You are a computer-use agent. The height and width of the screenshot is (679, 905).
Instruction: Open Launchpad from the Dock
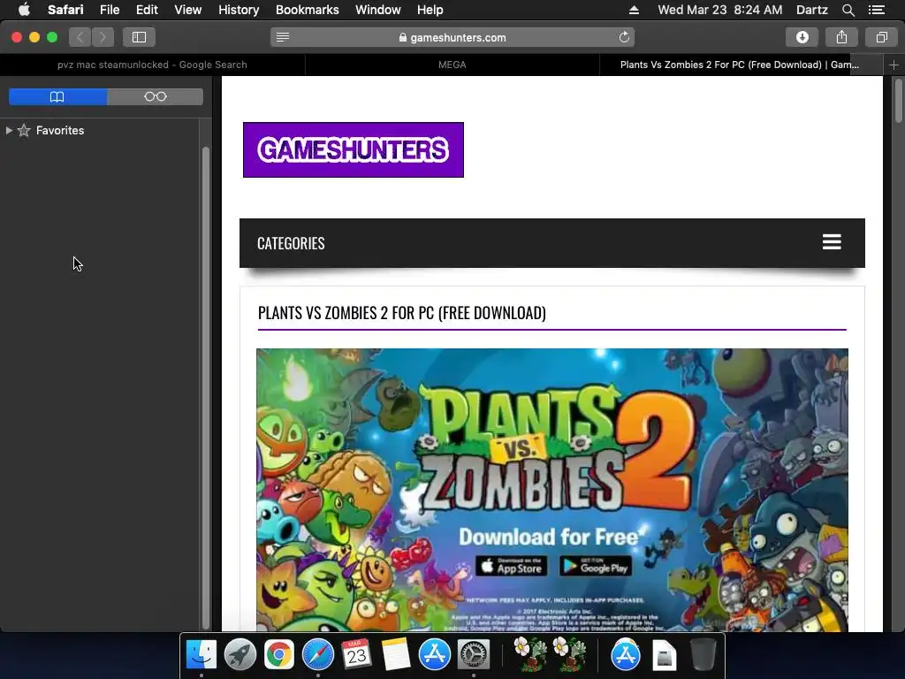coord(240,655)
